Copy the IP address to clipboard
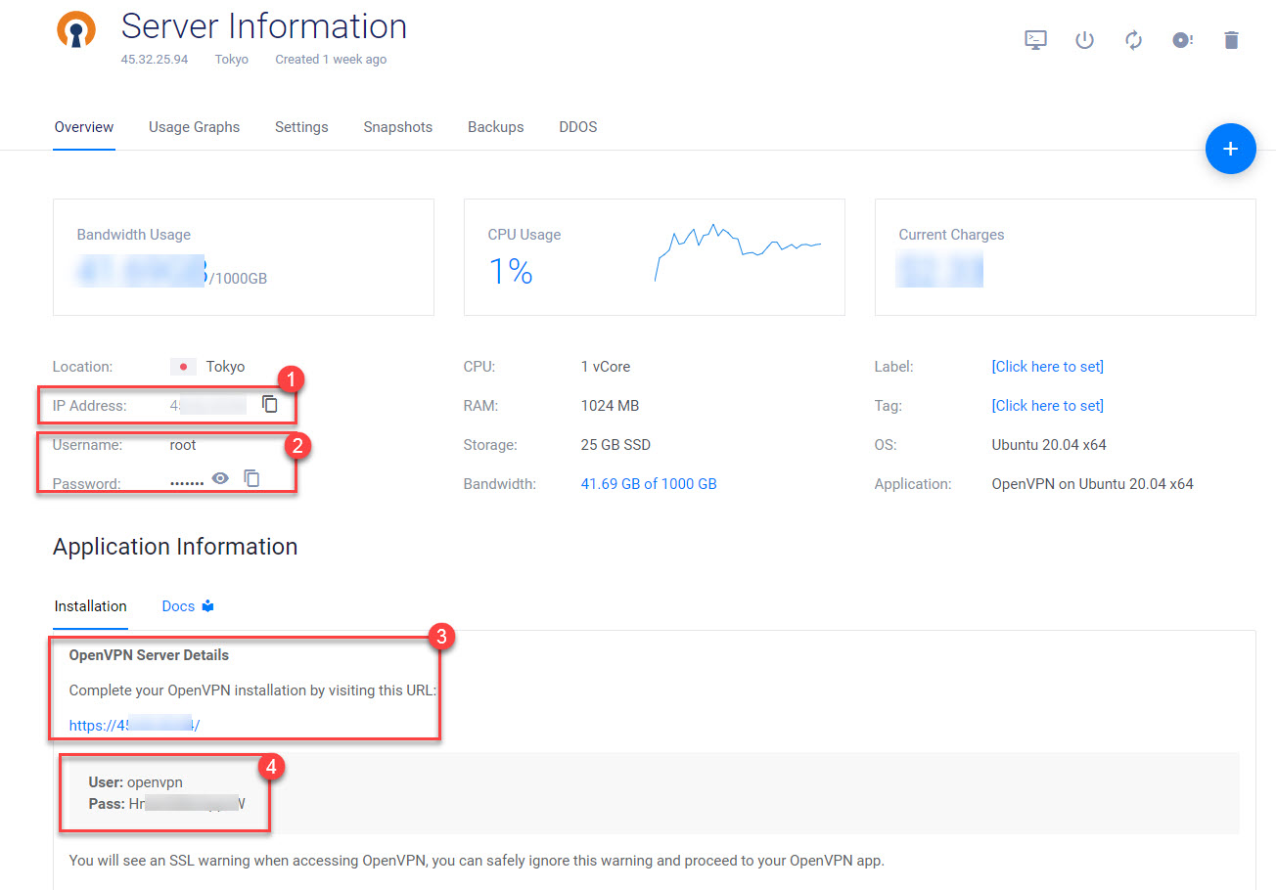This screenshot has width=1276, height=890. click(x=270, y=404)
